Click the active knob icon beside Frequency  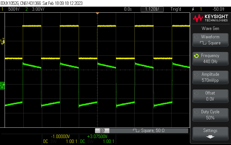coord(196,56)
